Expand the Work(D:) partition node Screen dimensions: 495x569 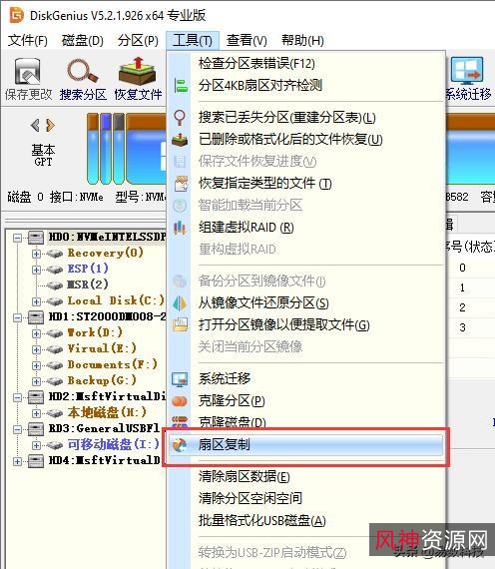[36, 333]
